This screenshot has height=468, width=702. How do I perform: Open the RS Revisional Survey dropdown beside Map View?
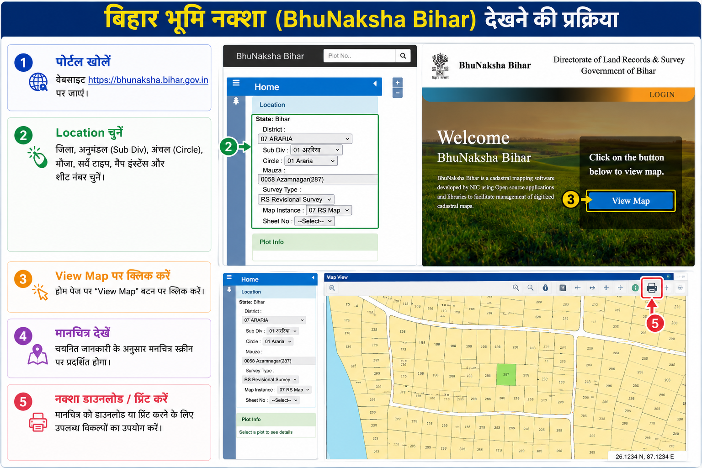pyautogui.click(x=271, y=379)
